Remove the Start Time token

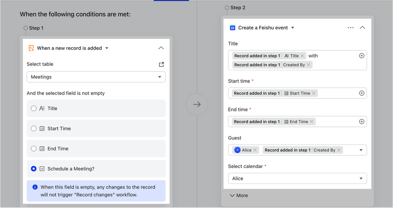tap(314, 93)
